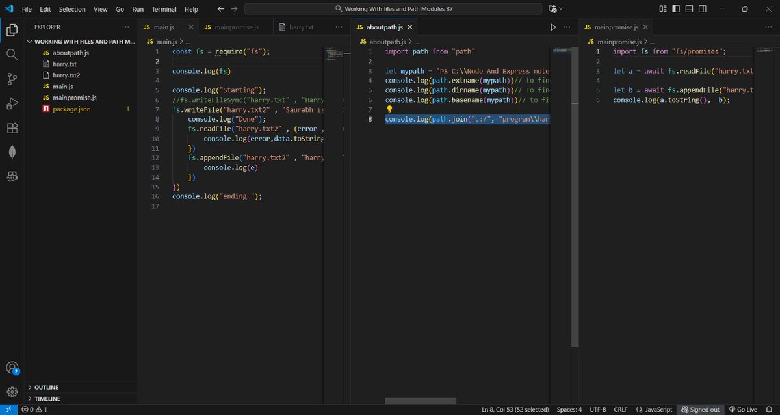Click the lightbulb code action icon
Image resolution: width=780 pixels, height=415 pixels.
(389, 109)
